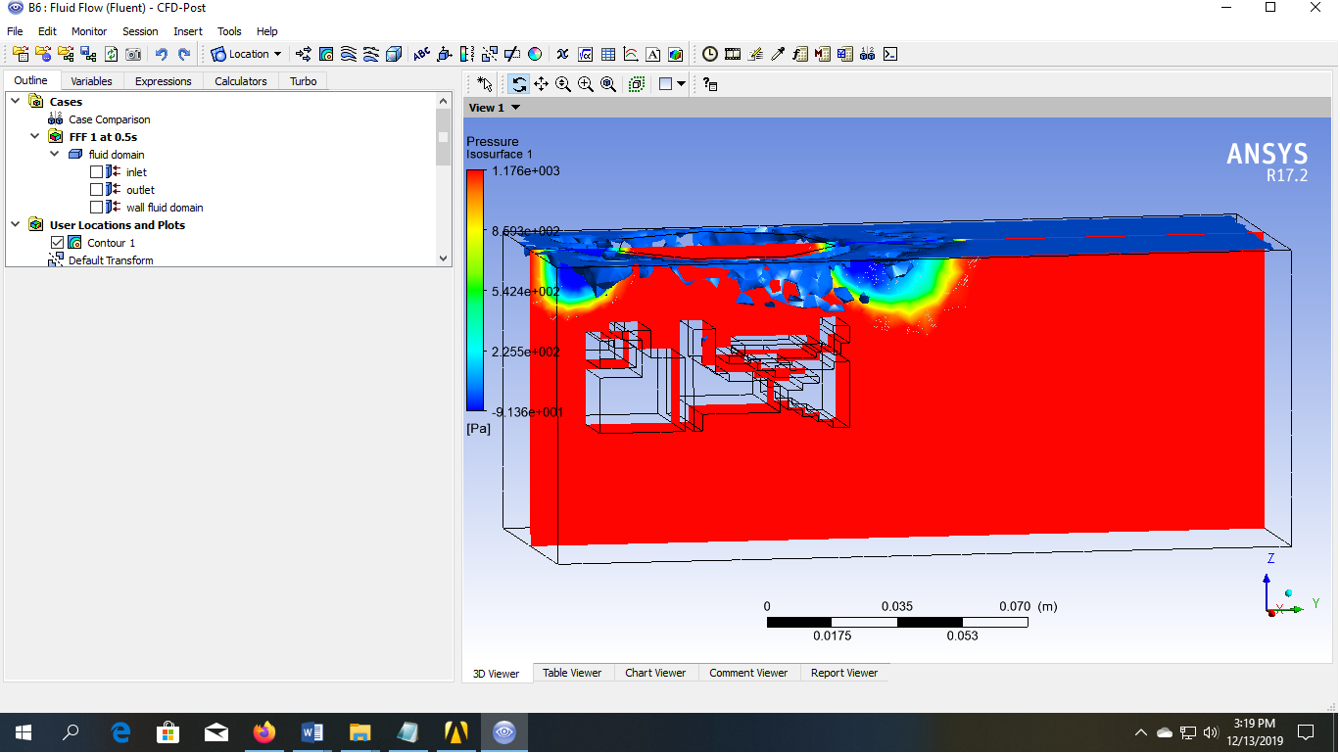Image resolution: width=1340 pixels, height=753 pixels.
Task: Uncheck Contour 1 under User Locations
Action: [57, 242]
